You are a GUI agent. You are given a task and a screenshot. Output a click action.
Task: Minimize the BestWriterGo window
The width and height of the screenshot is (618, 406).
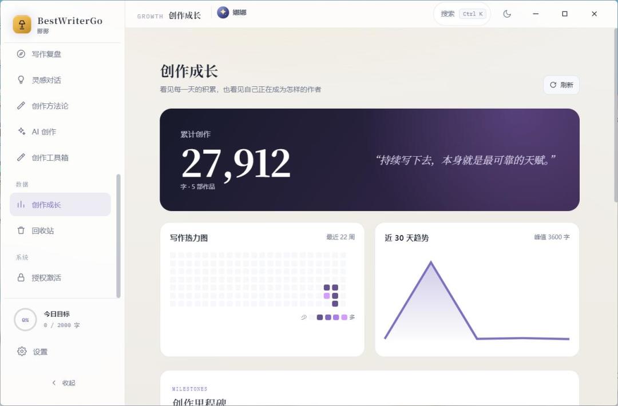point(536,14)
